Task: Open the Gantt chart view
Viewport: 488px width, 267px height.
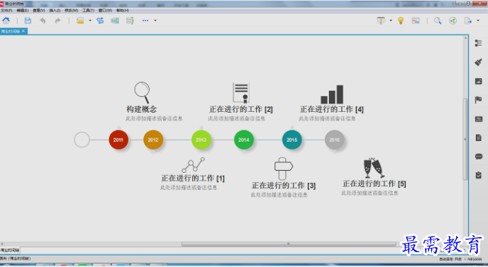Action: [416, 21]
